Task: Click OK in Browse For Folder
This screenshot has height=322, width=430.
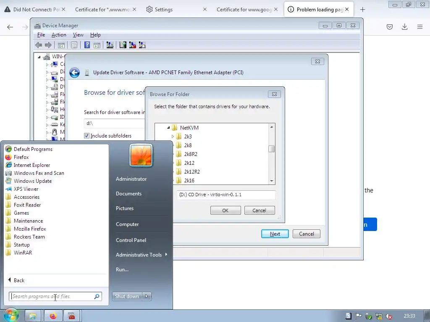Action: tap(225, 210)
